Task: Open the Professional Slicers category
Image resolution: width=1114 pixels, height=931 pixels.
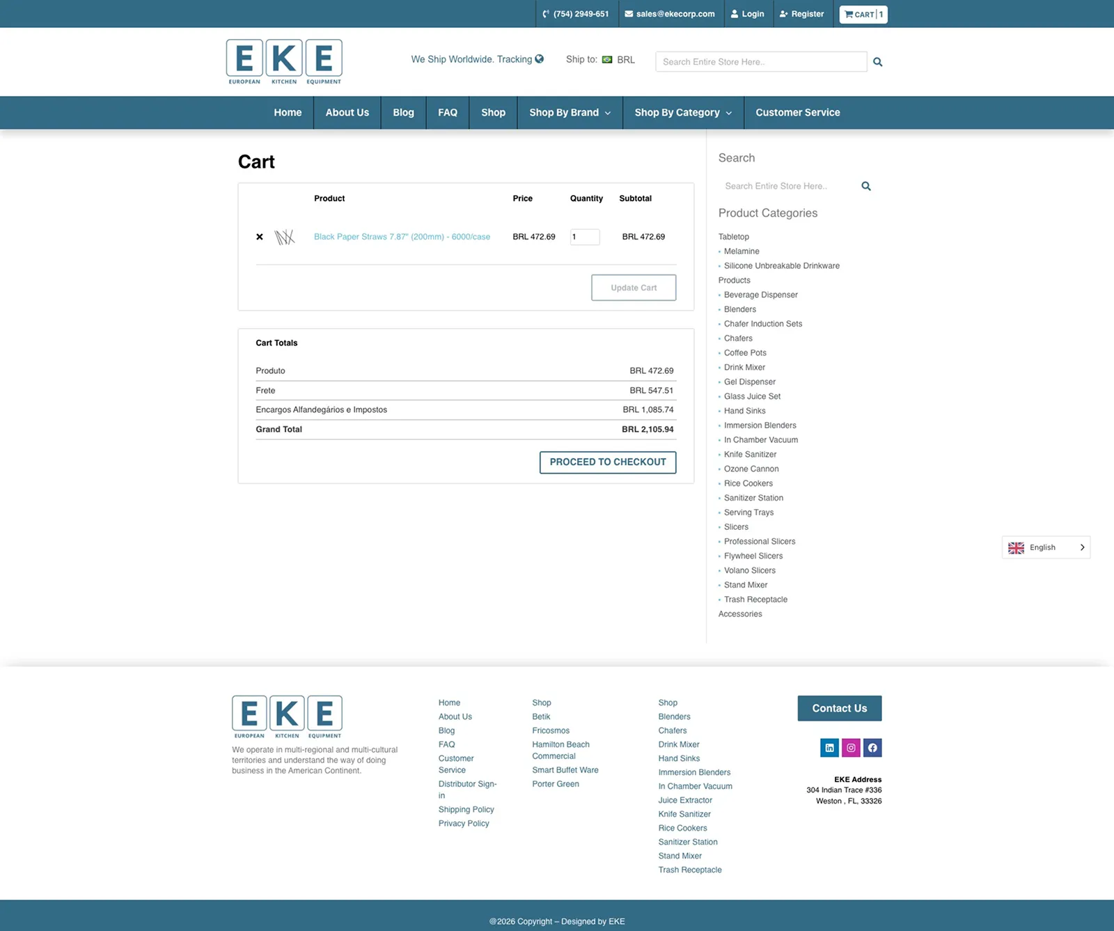Action: (760, 542)
